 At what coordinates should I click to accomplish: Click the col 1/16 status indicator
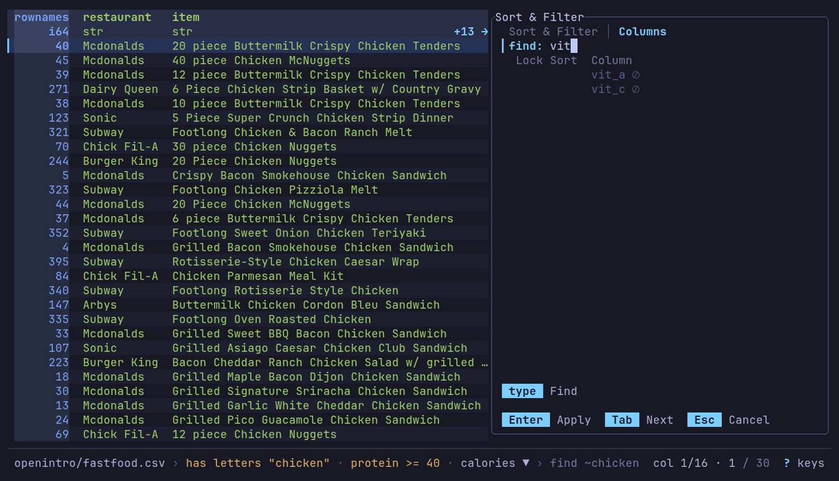tap(680, 463)
